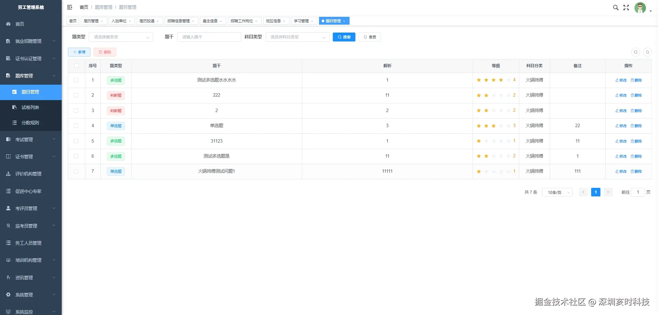The height and width of the screenshot is (315, 658).
Task: Close the 题目管理 tab
Action: click(344, 21)
